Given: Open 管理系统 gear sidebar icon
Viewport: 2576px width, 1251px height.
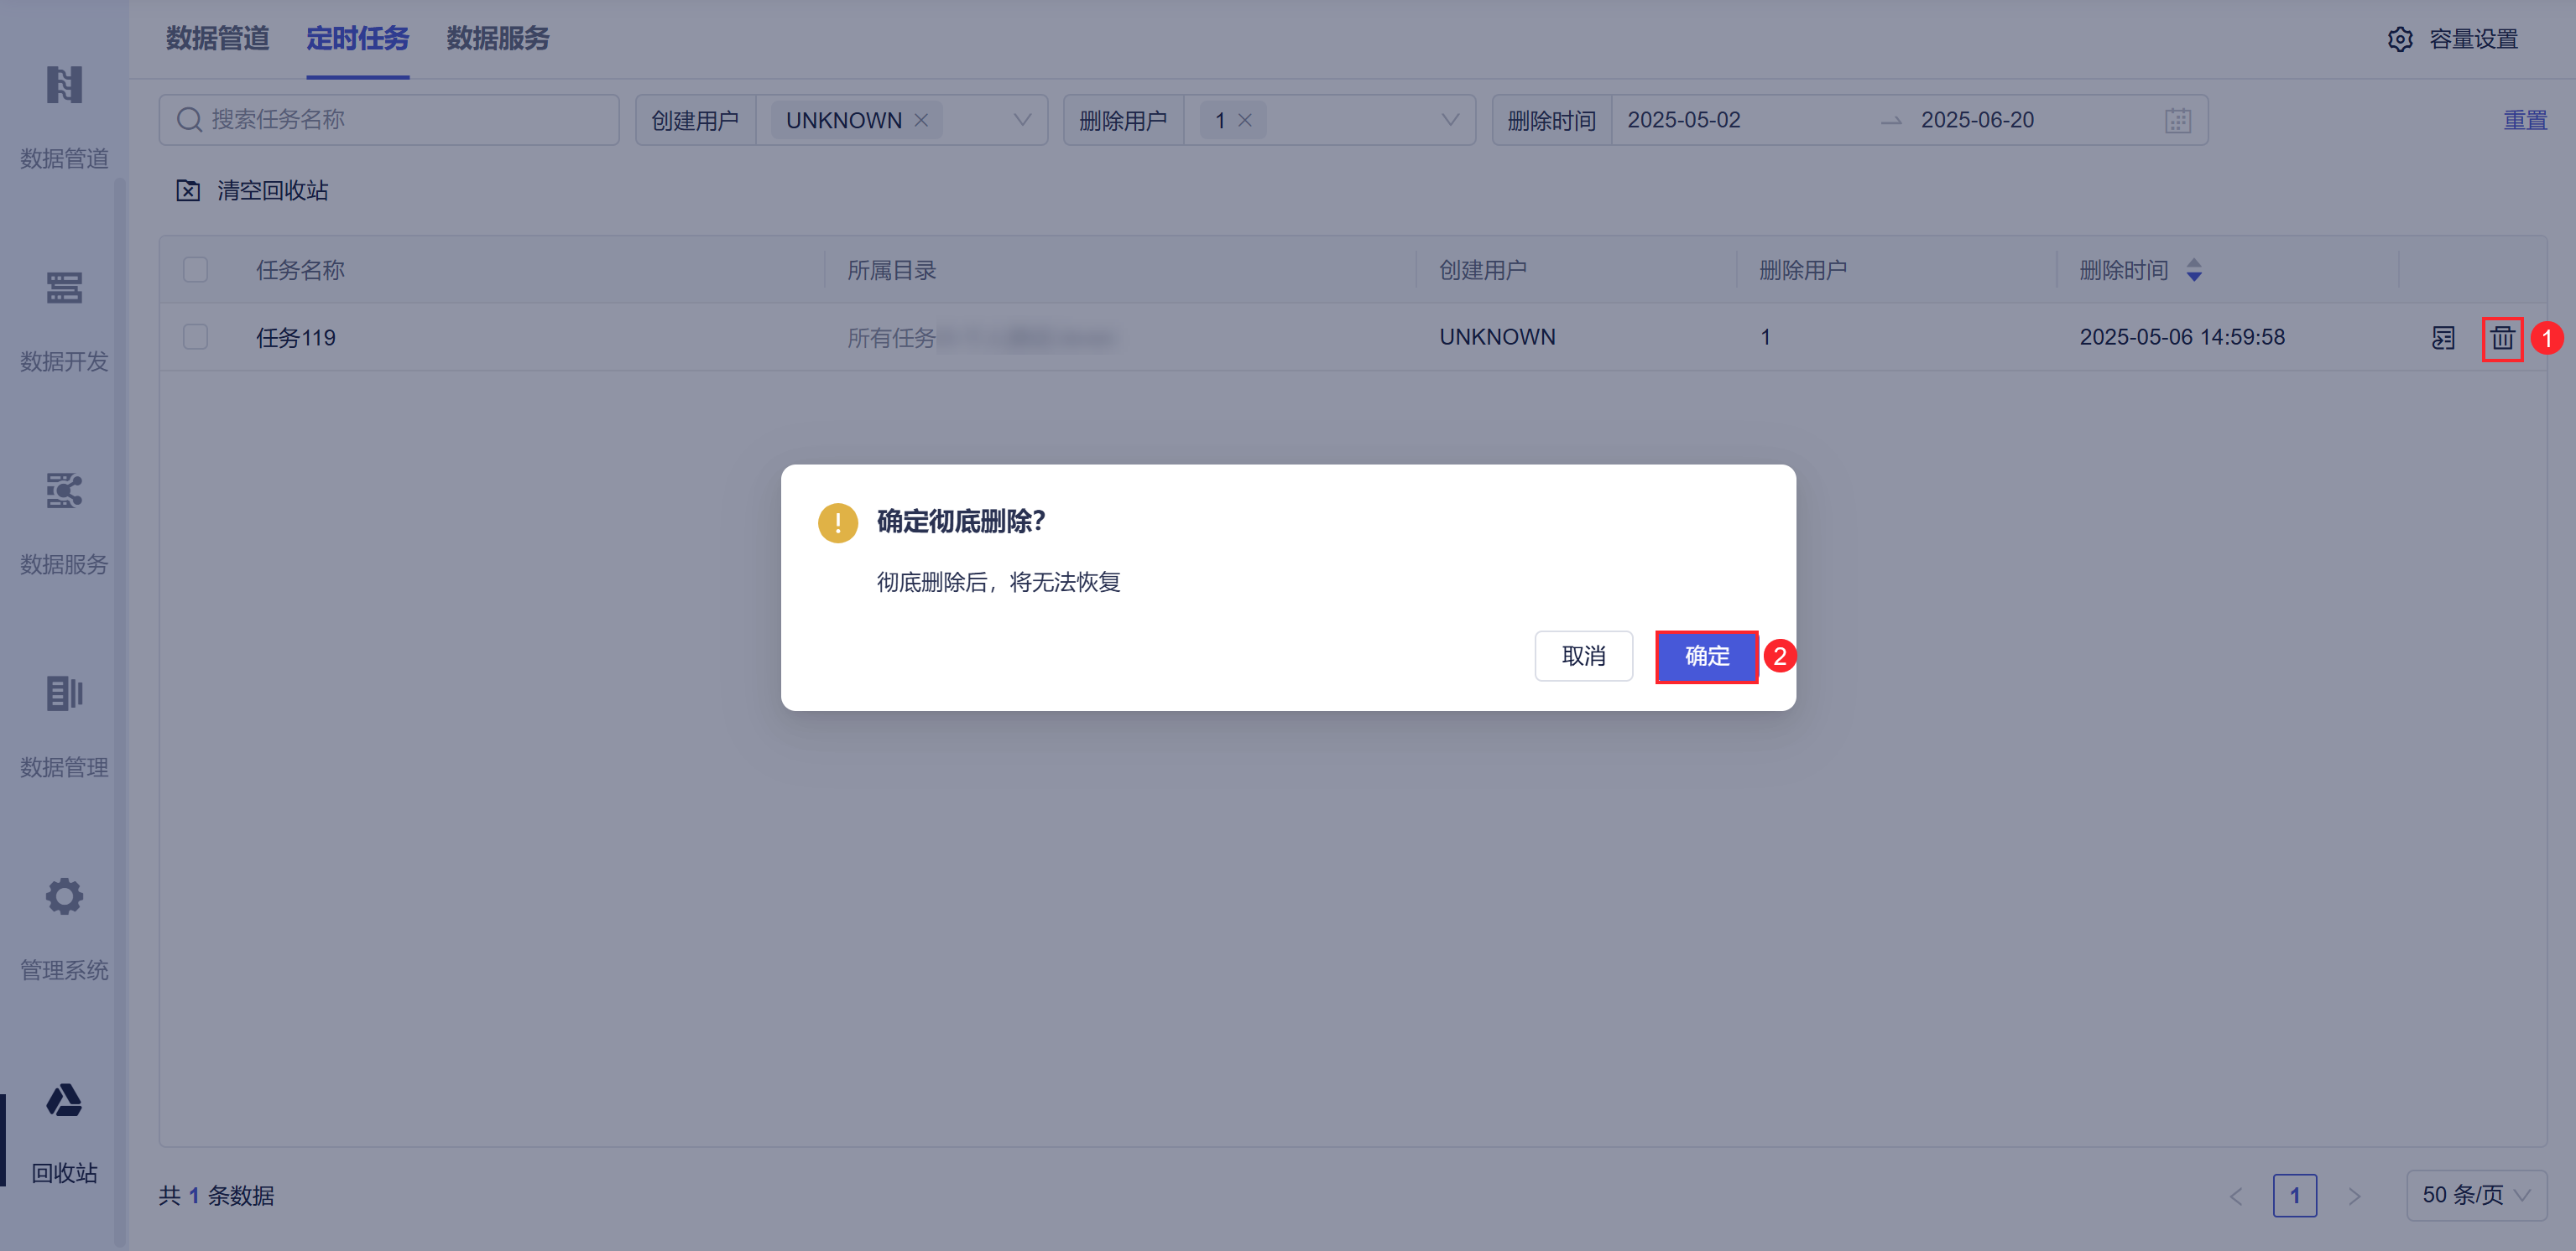Looking at the screenshot, I should [64, 896].
